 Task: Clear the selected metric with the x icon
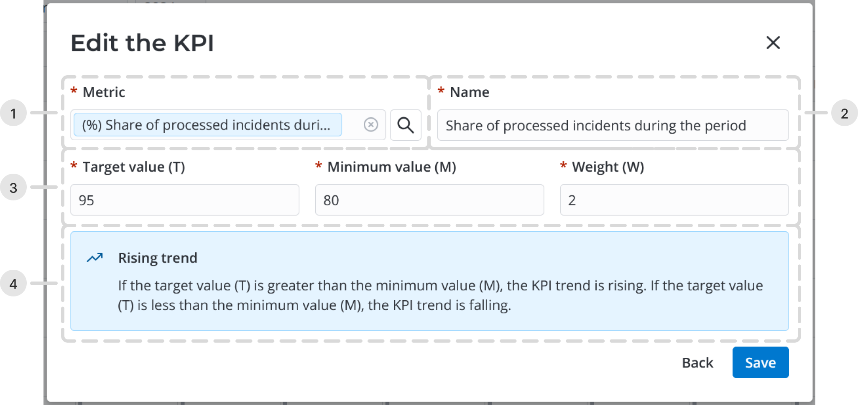point(370,125)
